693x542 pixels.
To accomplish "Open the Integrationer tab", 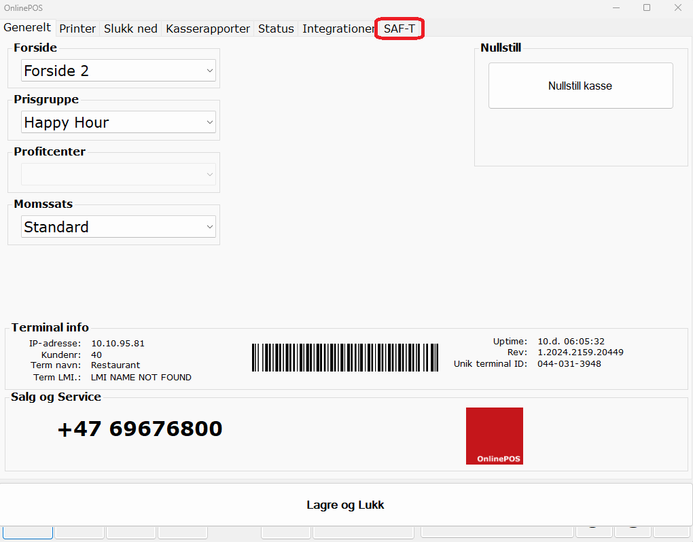I will (x=338, y=29).
